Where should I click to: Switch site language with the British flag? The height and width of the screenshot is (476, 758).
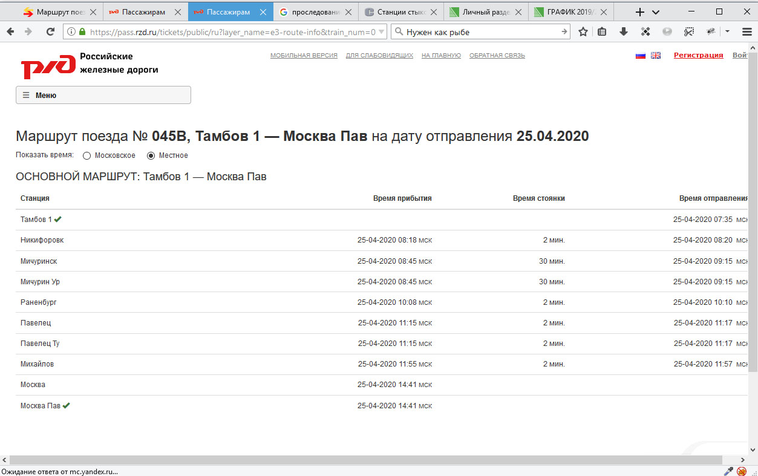655,56
